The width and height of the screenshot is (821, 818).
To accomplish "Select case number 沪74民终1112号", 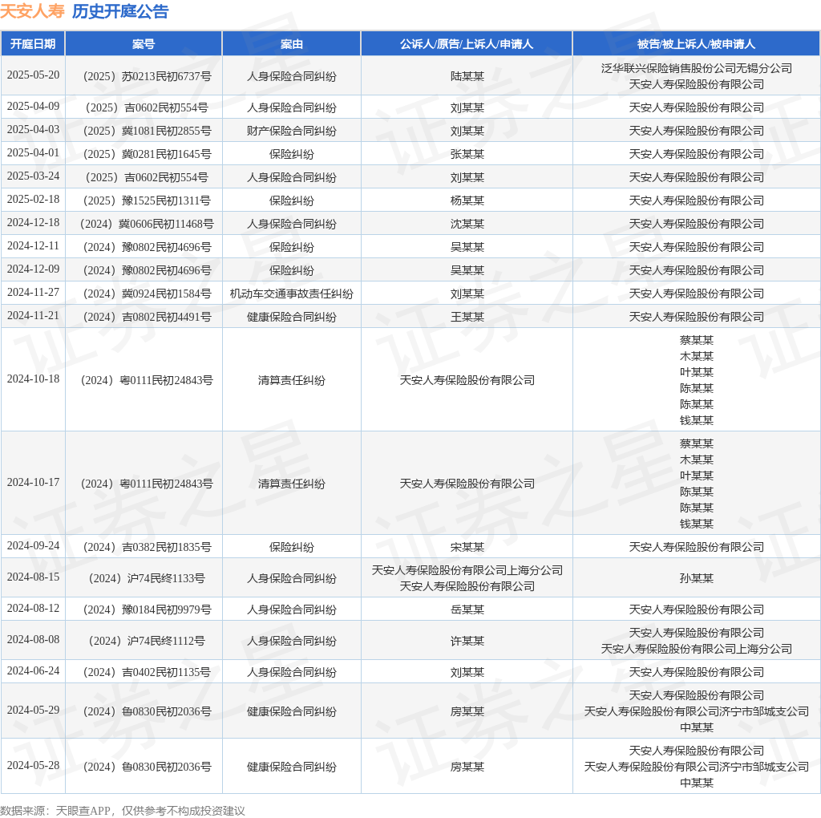I will coord(148,641).
